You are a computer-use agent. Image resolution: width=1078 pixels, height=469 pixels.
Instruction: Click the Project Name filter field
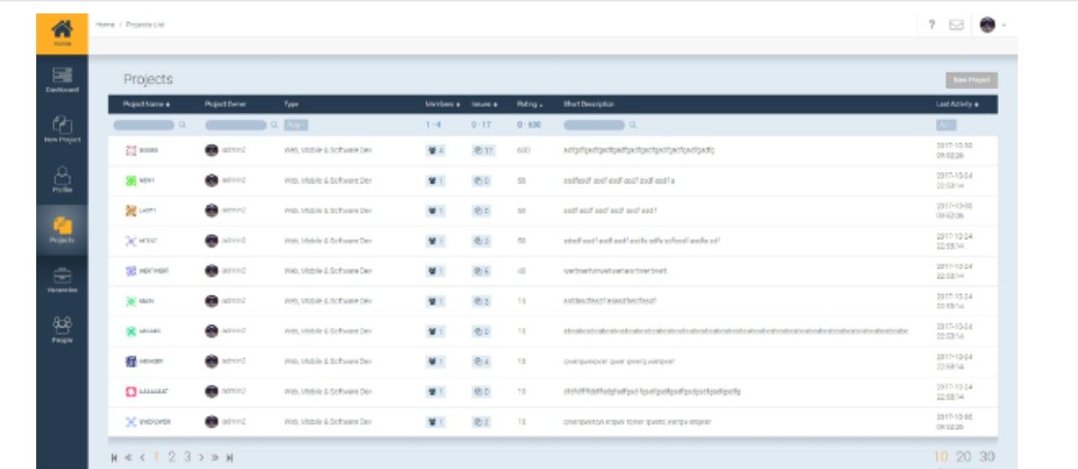(143, 125)
